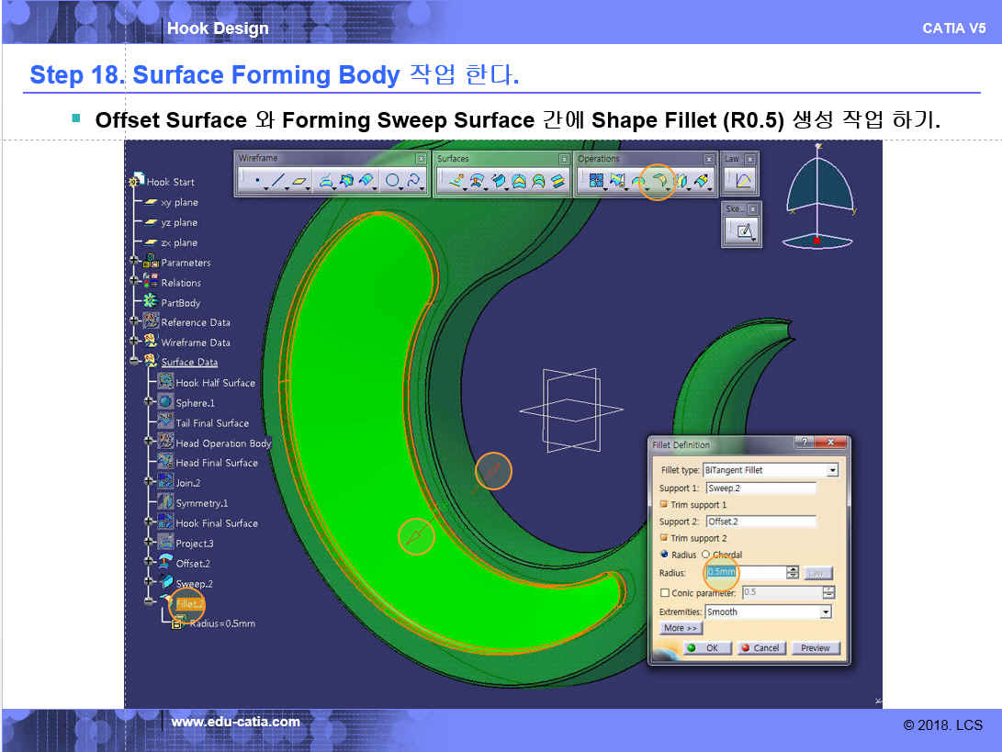The height and width of the screenshot is (752, 1002).
Task: Open the Fillet type dropdown
Action: [x=832, y=470]
